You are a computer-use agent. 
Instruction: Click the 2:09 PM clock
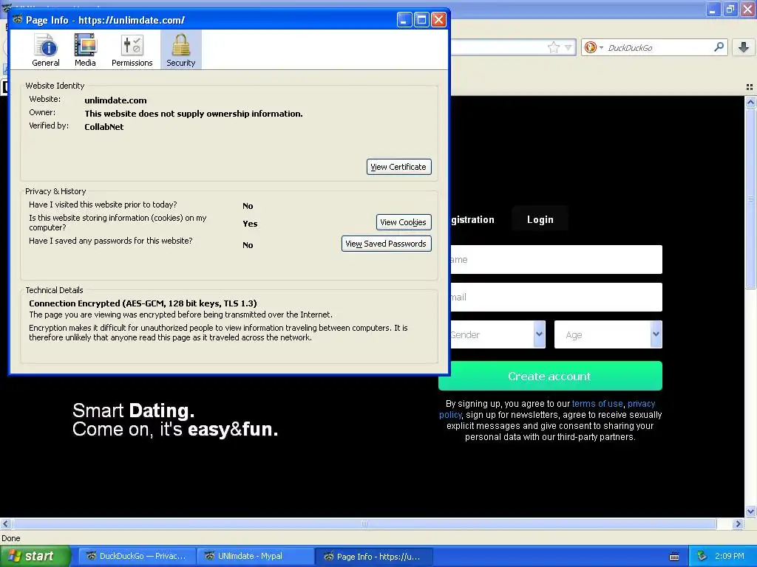730,556
